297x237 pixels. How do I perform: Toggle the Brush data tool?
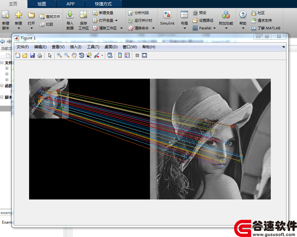[97, 55]
